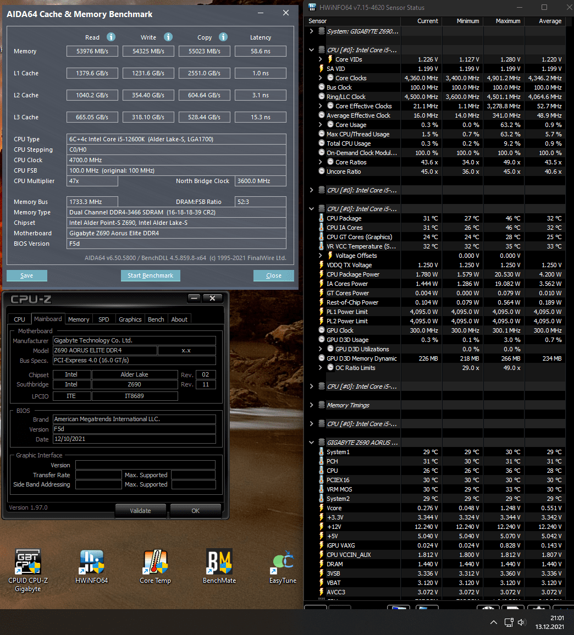The width and height of the screenshot is (574, 635).
Task: Expand the Core Effective Clocks row
Action: pos(320,106)
